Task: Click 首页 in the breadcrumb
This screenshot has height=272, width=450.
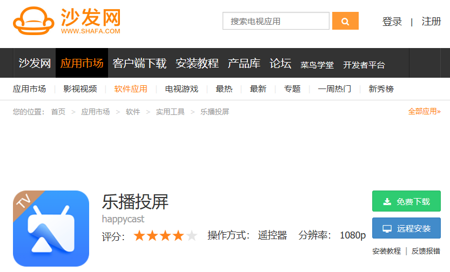Action: (58, 112)
